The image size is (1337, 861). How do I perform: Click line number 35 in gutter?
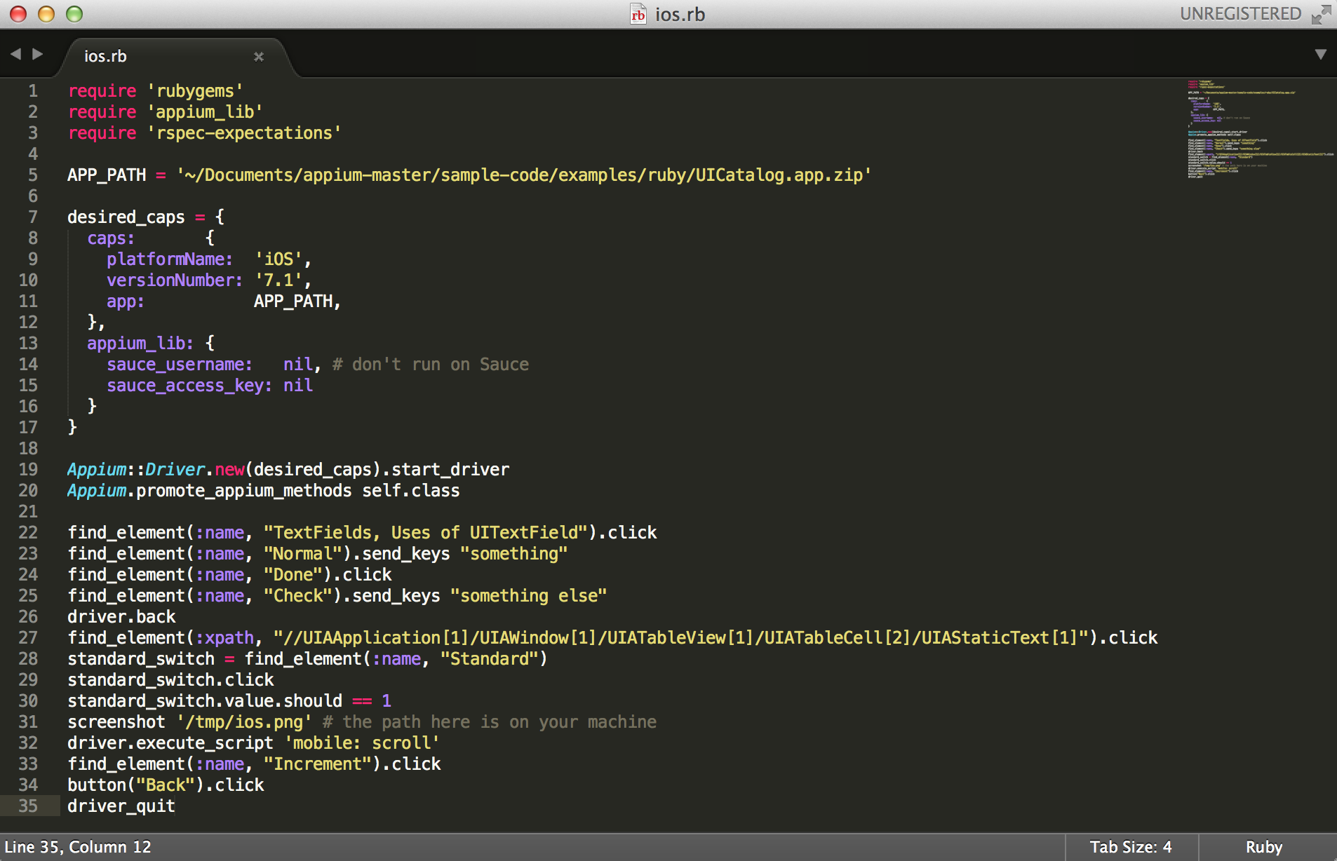point(28,806)
